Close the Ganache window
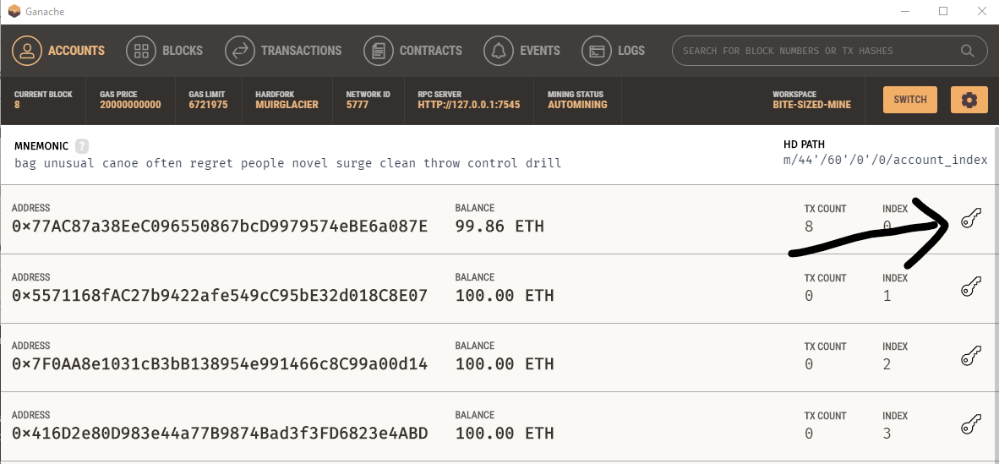This screenshot has height=464, width=999. coord(981,12)
